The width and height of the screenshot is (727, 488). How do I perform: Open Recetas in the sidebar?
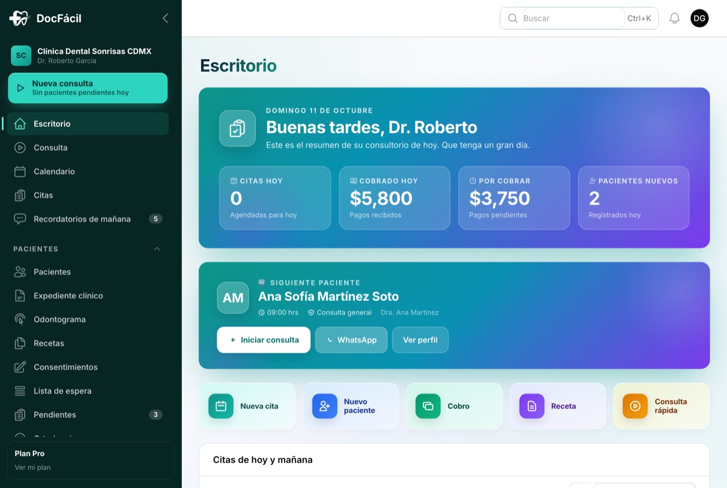tap(88, 343)
